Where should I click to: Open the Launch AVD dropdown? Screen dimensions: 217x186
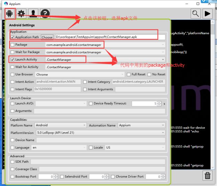pos(61,104)
